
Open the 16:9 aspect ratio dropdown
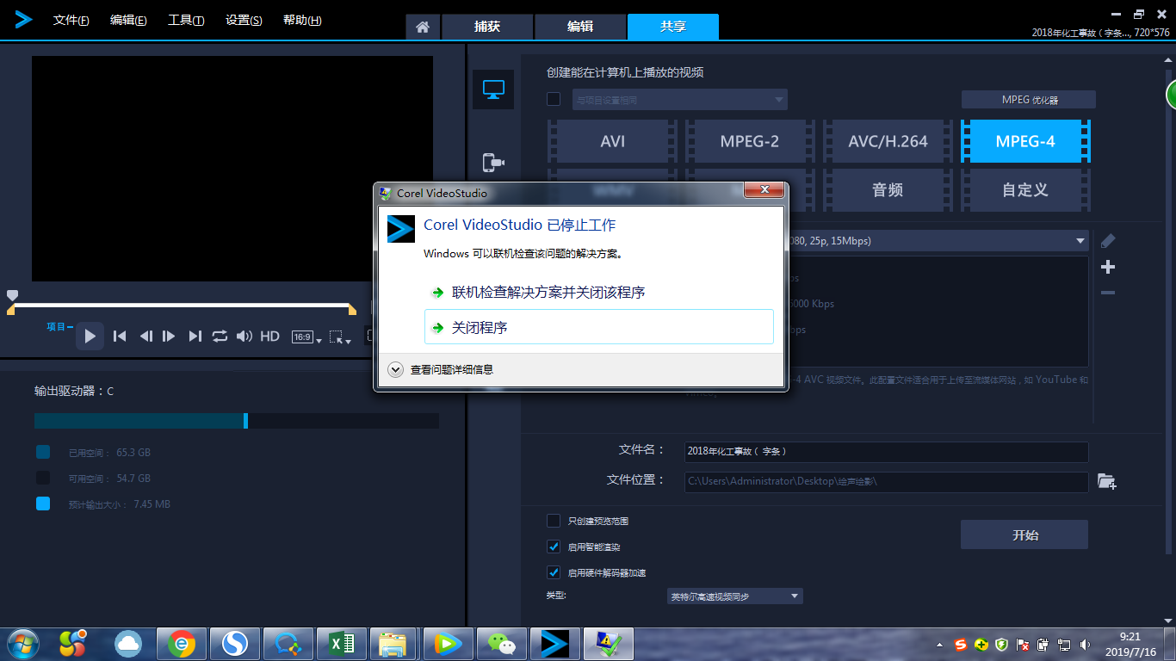[x=306, y=337]
